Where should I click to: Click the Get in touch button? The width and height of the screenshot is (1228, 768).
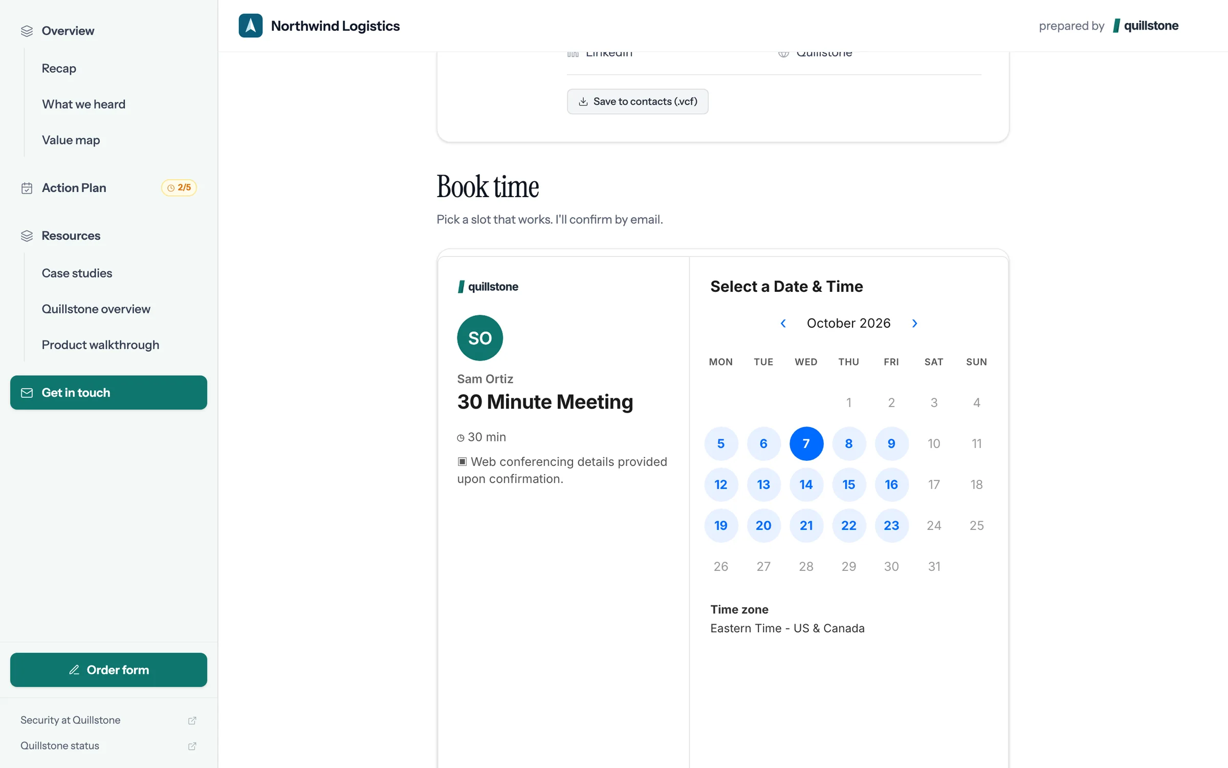coord(108,393)
